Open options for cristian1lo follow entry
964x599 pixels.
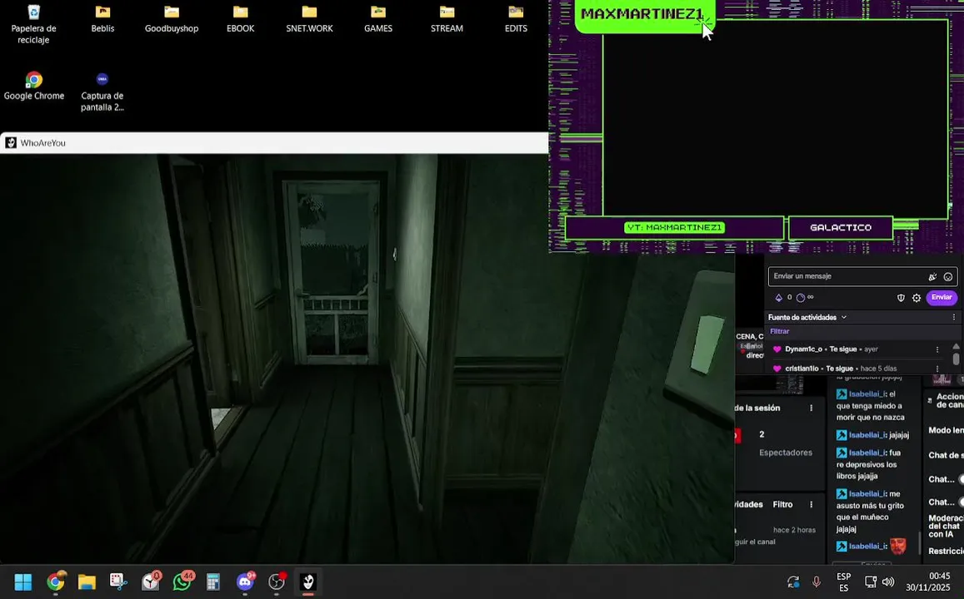937,369
